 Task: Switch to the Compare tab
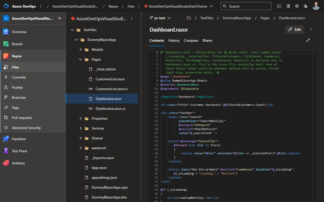pyautogui.click(x=191, y=40)
